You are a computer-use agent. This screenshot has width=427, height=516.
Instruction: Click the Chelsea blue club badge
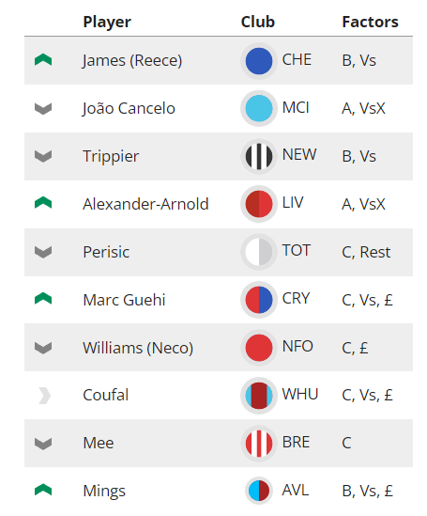click(259, 60)
